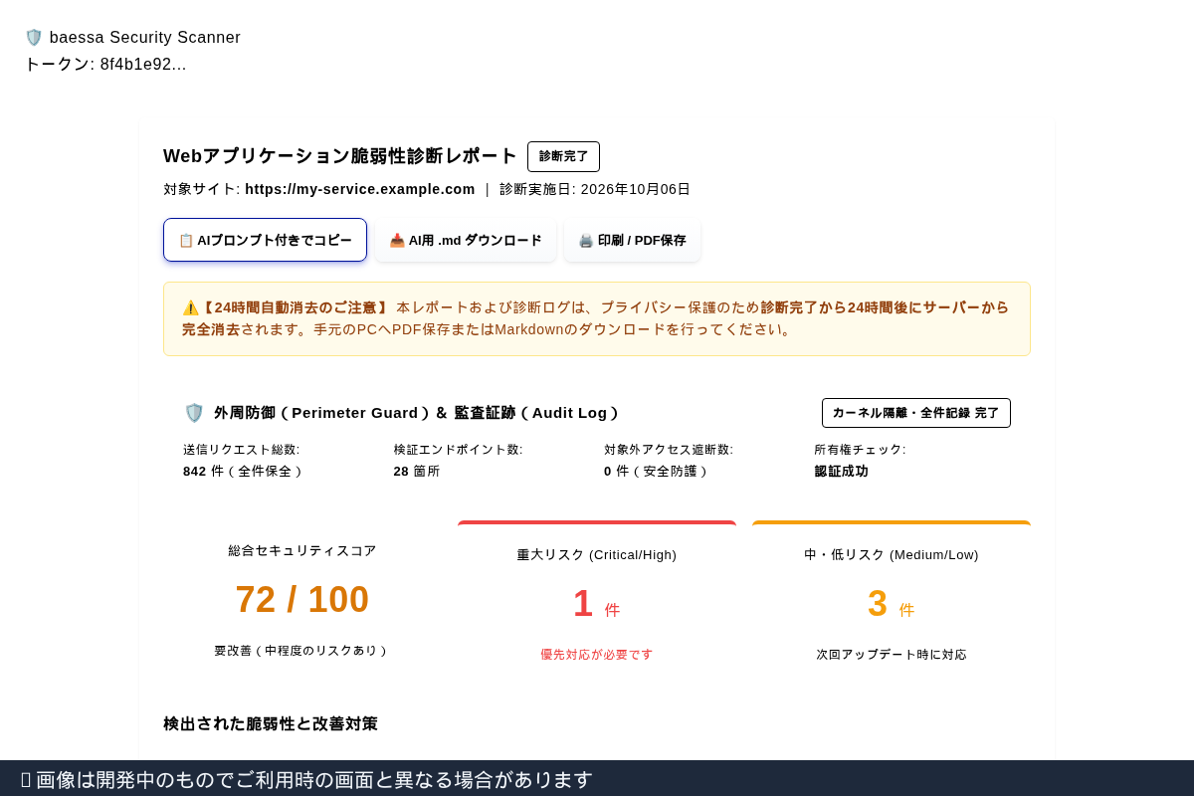Click the 要改善 ( 中程度のリスクあり ) label

pyautogui.click(x=302, y=651)
